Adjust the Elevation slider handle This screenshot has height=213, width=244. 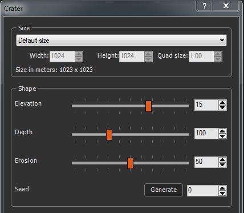pos(148,106)
